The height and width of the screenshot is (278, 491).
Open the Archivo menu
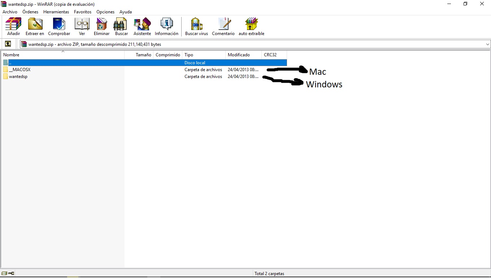click(x=10, y=12)
